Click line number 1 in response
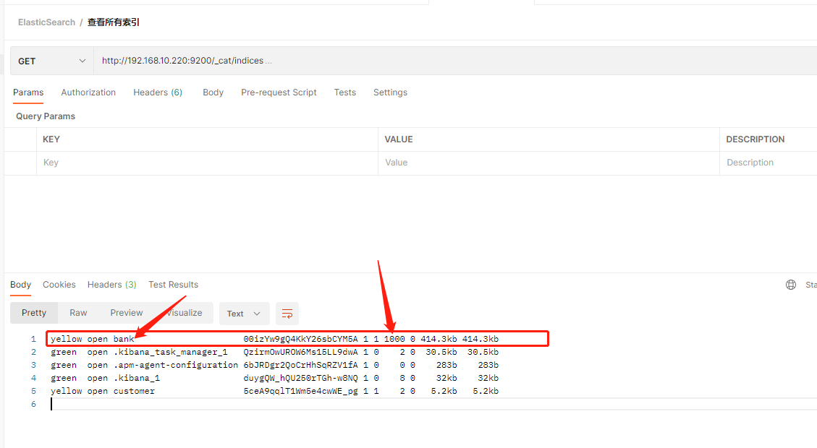 pos(33,340)
